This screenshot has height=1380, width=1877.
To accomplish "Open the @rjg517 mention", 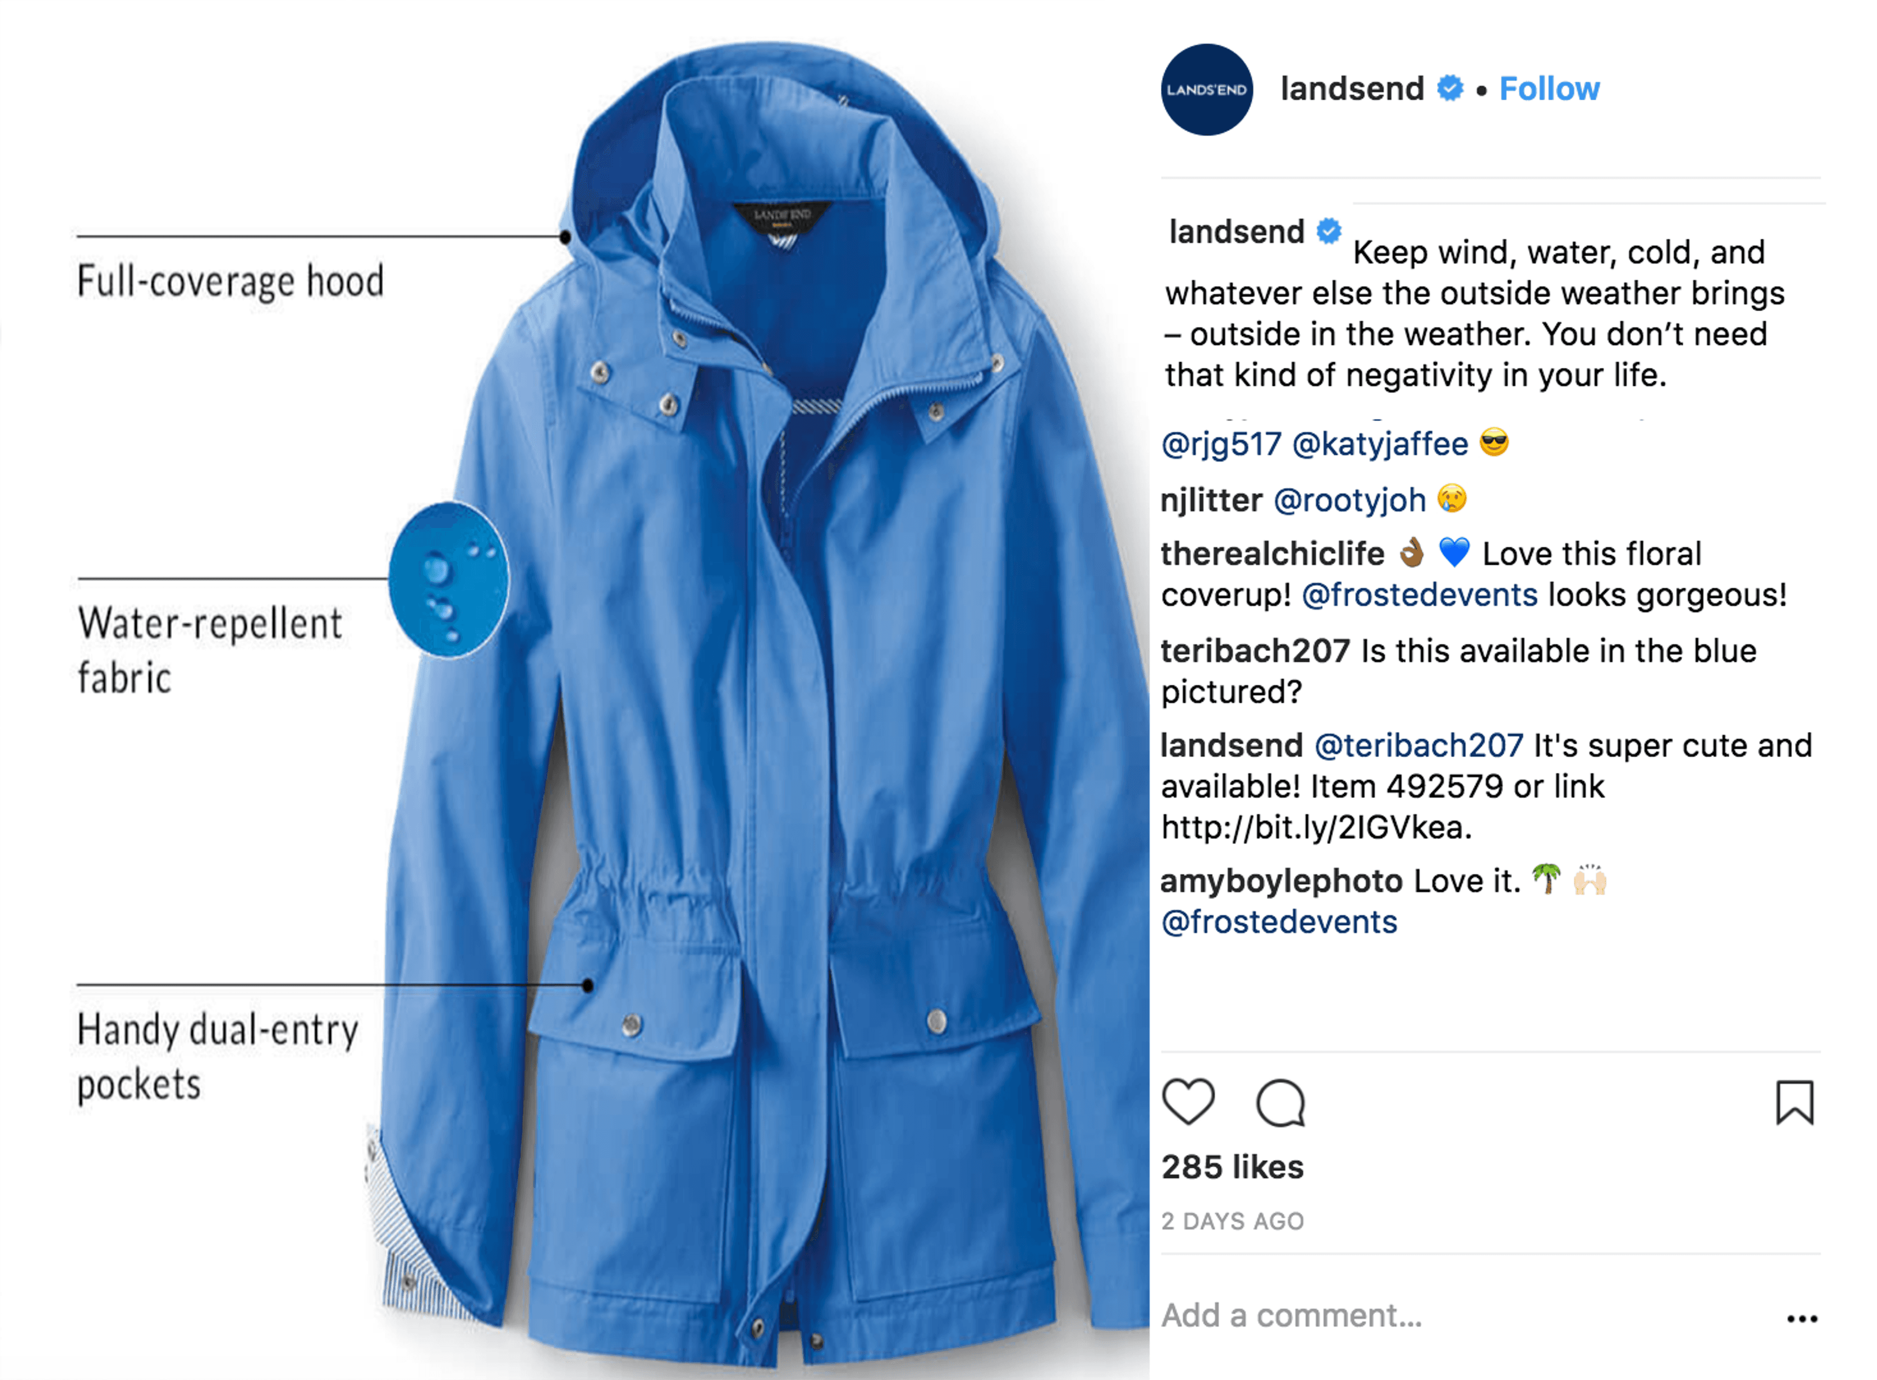I will click(x=1221, y=444).
